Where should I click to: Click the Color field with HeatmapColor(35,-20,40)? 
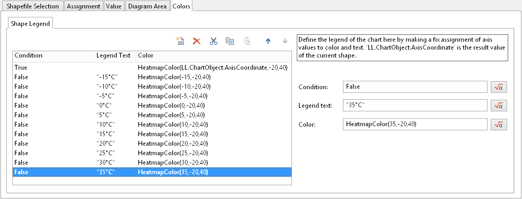[415, 125]
